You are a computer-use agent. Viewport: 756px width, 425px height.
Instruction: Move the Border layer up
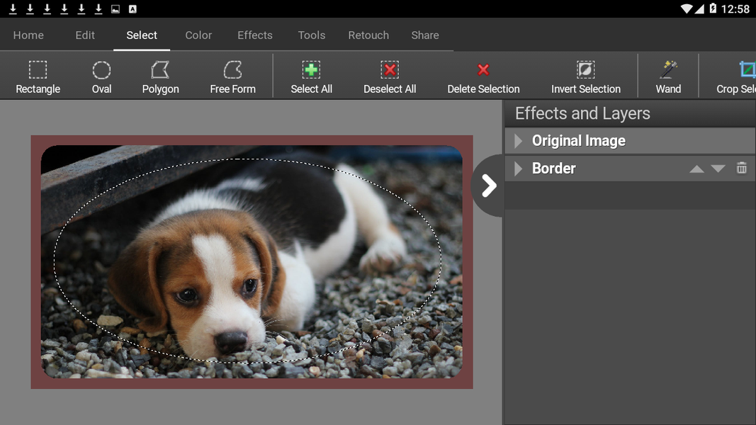click(x=696, y=168)
